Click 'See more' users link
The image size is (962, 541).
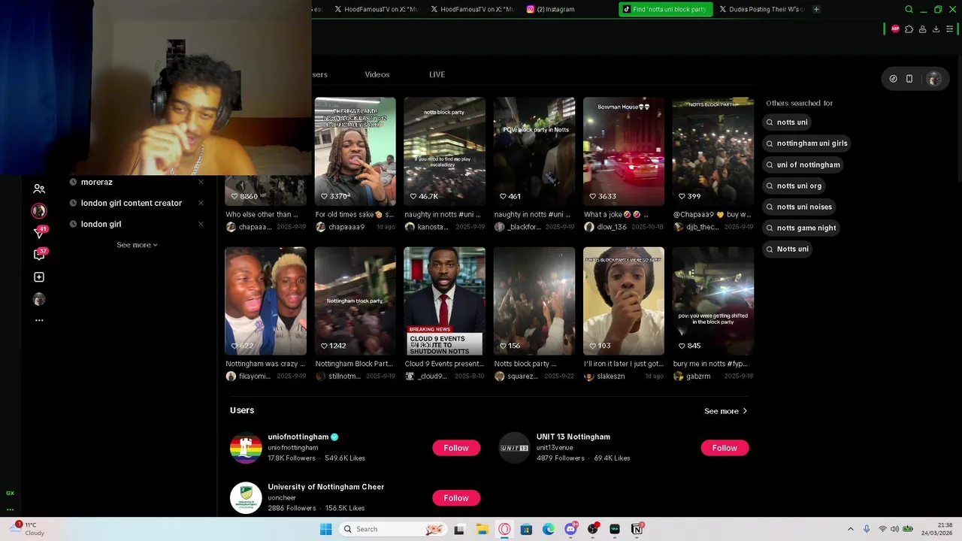point(726,411)
